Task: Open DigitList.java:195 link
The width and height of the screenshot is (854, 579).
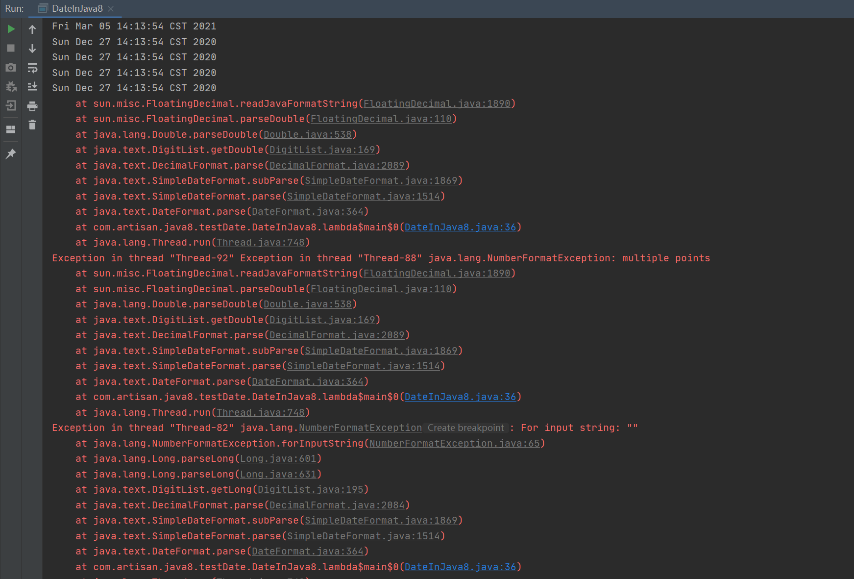Action: 310,489
